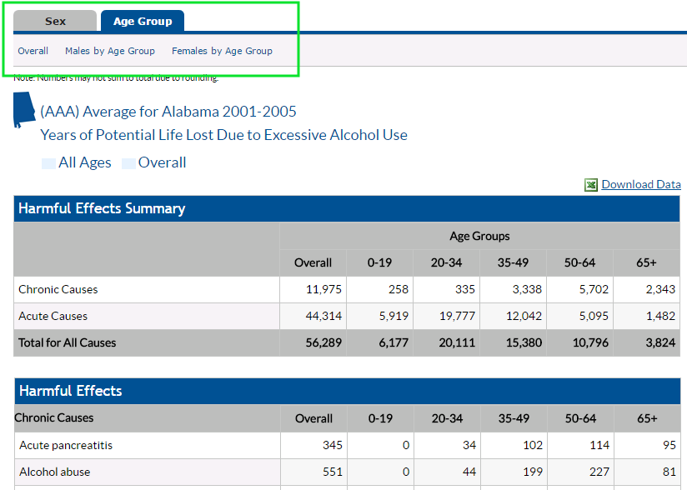687x490 pixels.
Task: Open the Overall sub-tab link
Action: [33, 51]
